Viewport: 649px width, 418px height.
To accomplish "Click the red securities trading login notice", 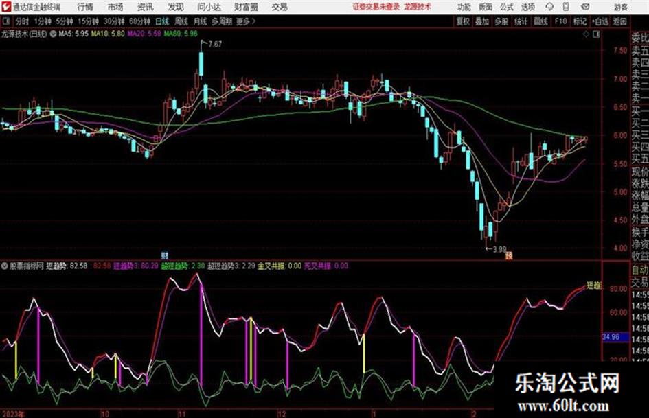I will click(376, 7).
